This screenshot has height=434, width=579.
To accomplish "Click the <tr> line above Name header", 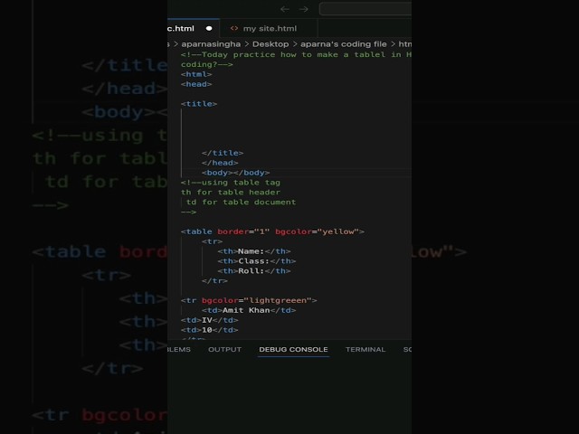I will tap(212, 241).
